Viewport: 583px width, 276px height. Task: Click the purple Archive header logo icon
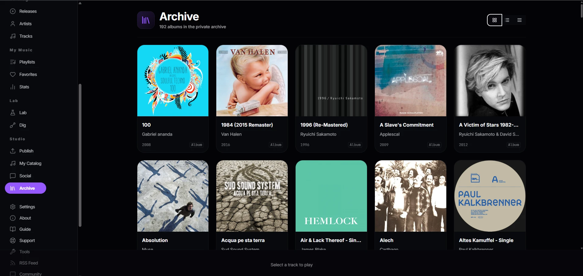pyautogui.click(x=146, y=20)
